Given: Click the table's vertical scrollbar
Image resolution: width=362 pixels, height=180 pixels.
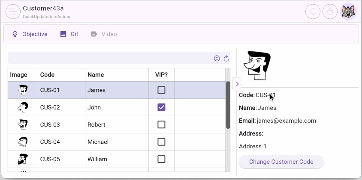Looking at the screenshot, I should (228, 105).
